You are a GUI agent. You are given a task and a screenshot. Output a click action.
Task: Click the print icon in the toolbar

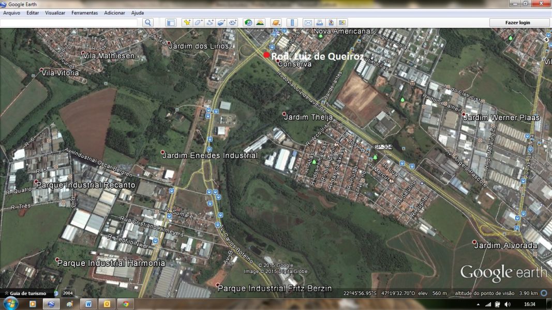tap(319, 23)
